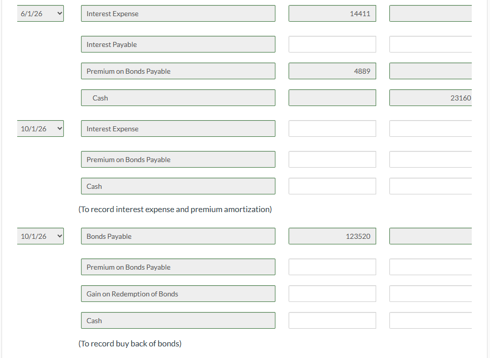Click the empty credit box beside Bonds Payable
490x358 pixels.
click(430, 236)
